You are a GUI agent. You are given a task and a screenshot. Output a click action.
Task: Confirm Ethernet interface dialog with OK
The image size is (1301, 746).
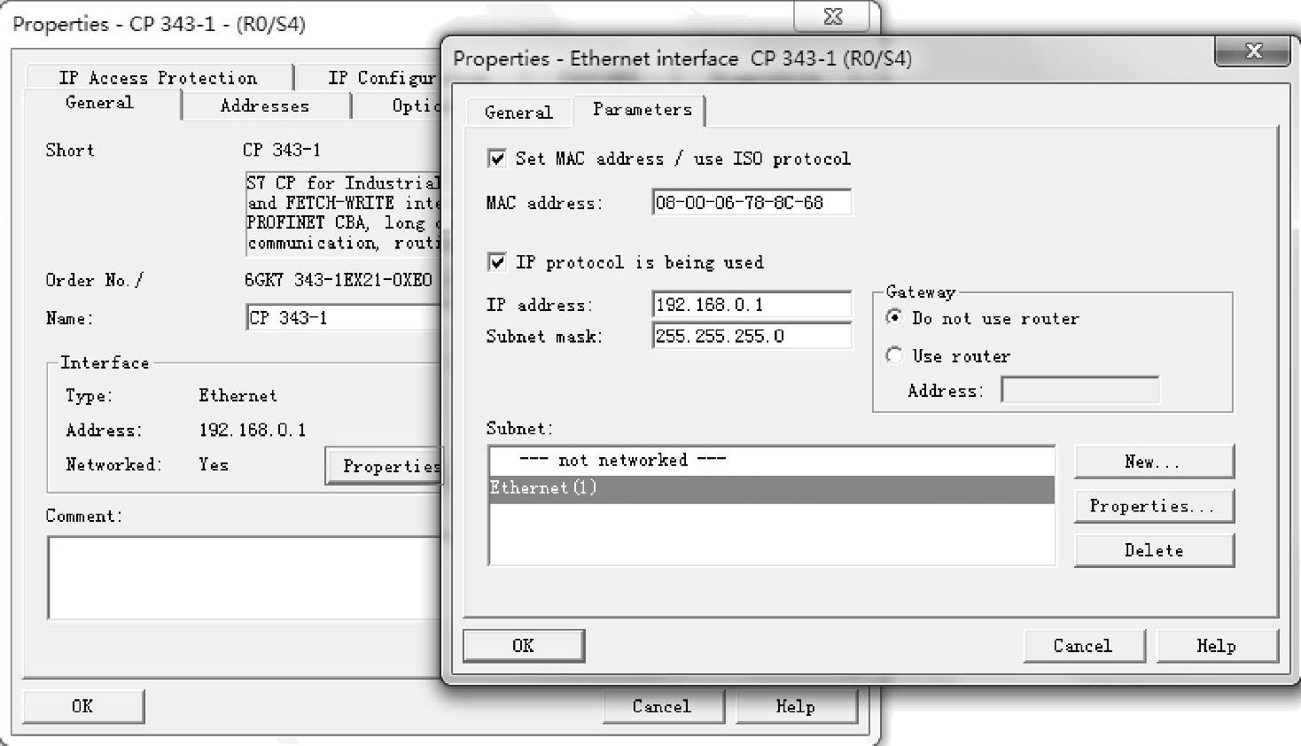523,646
